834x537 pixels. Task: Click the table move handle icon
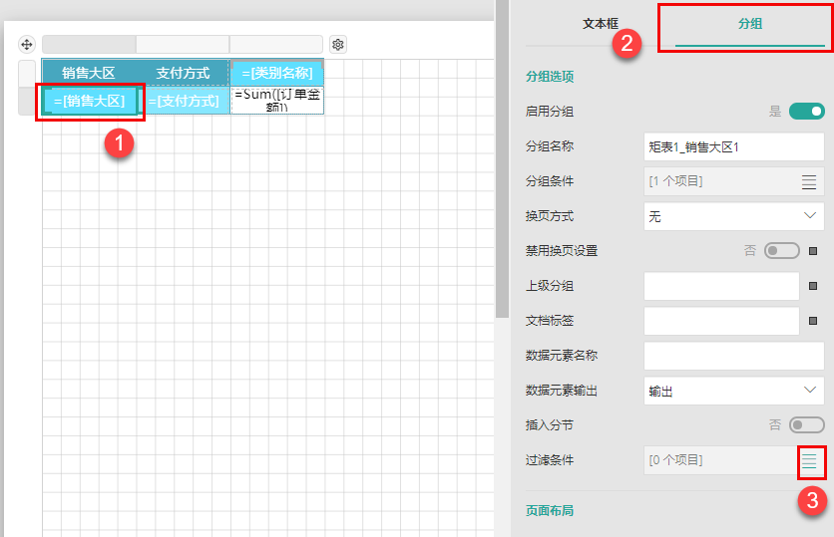tap(27, 45)
